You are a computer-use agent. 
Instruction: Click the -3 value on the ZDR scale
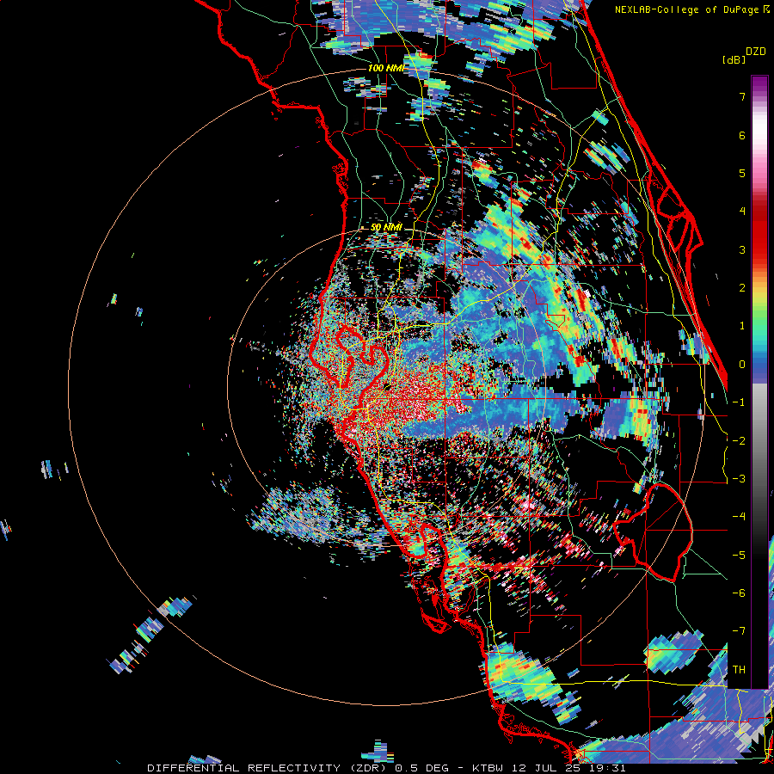(739, 479)
